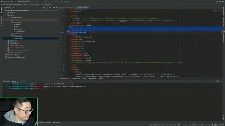Click the Reload from Disk icon
225x126 pixels.
pyautogui.click(x=8, y=1)
